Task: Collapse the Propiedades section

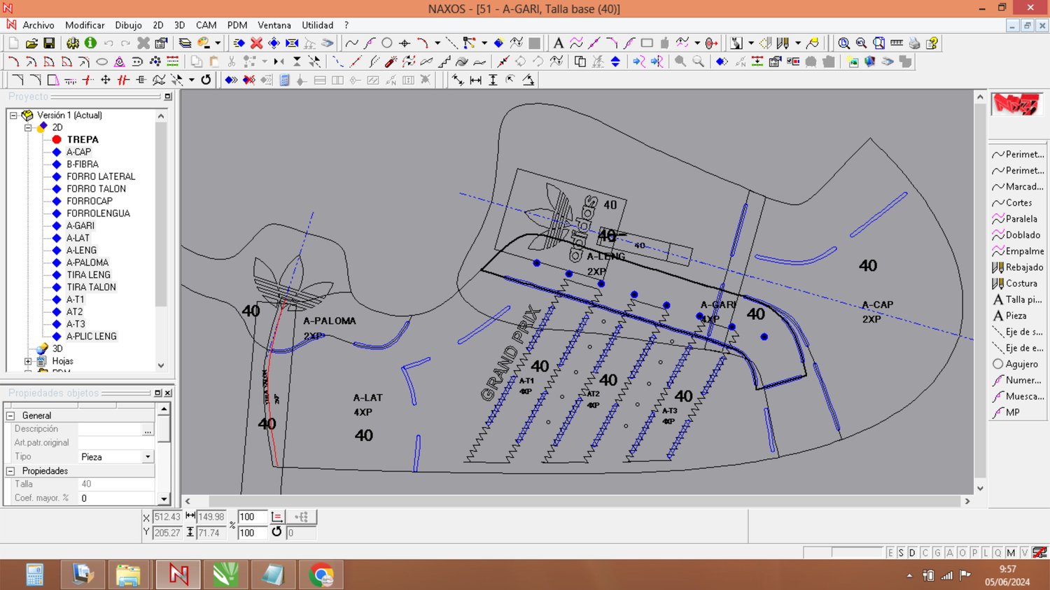Action: (x=10, y=471)
